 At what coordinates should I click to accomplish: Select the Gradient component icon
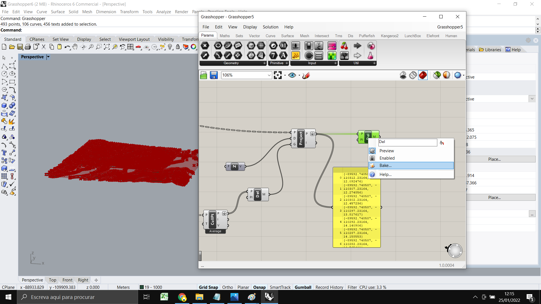332,46
